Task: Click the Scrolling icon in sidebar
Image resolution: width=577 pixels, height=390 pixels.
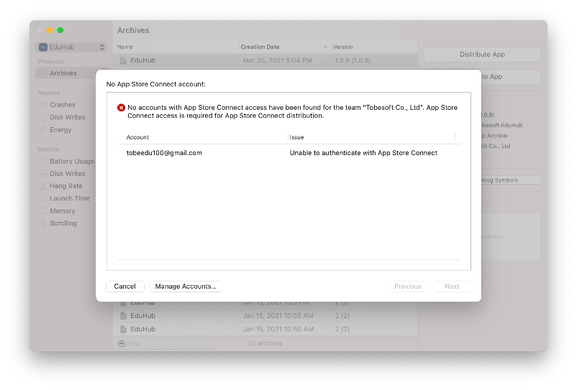Action: click(x=43, y=223)
